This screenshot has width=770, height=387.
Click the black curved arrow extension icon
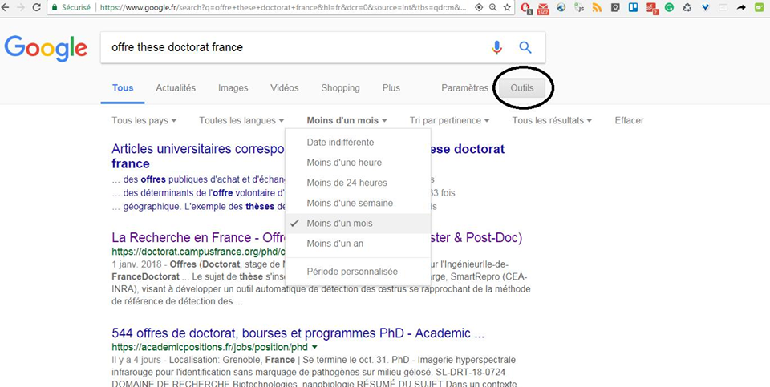coord(741,7)
